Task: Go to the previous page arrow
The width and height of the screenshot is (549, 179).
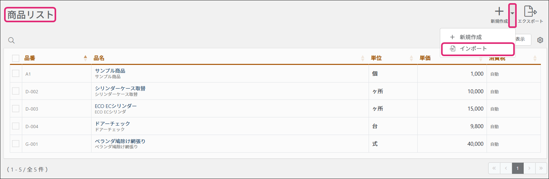Action: (506, 168)
